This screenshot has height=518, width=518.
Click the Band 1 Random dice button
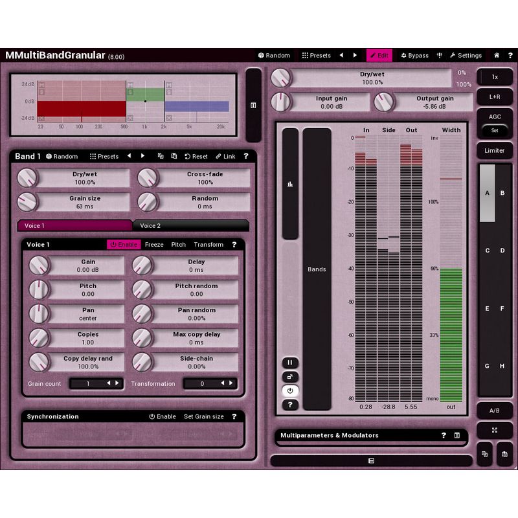click(62, 156)
